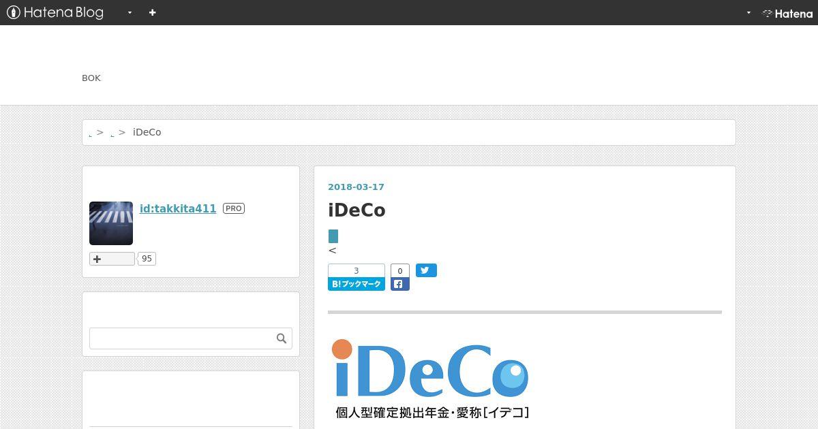View the 95 subscribers count
818x429 pixels.
pyautogui.click(x=147, y=259)
